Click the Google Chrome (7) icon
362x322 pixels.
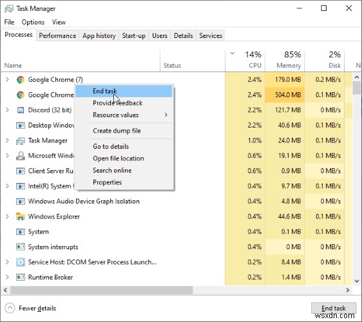[x=21, y=80]
